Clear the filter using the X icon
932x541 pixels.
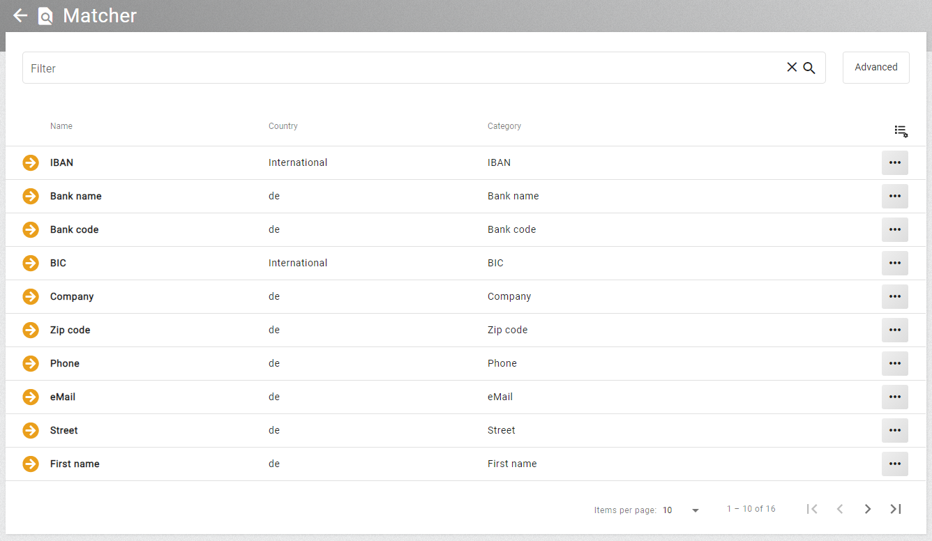tap(792, 67)
